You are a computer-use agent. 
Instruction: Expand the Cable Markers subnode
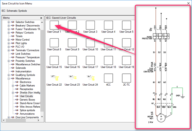(x=13, y=86)
